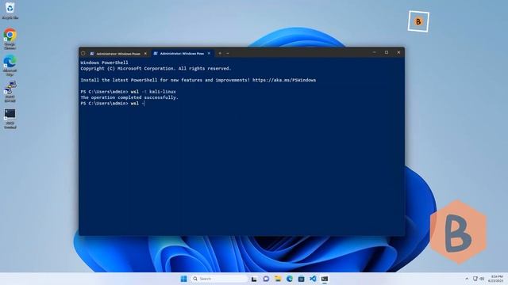Launch Google Chrome from the desktop
Image resolution: width=508 pixels, height=285 pixels.
point(10,39)
